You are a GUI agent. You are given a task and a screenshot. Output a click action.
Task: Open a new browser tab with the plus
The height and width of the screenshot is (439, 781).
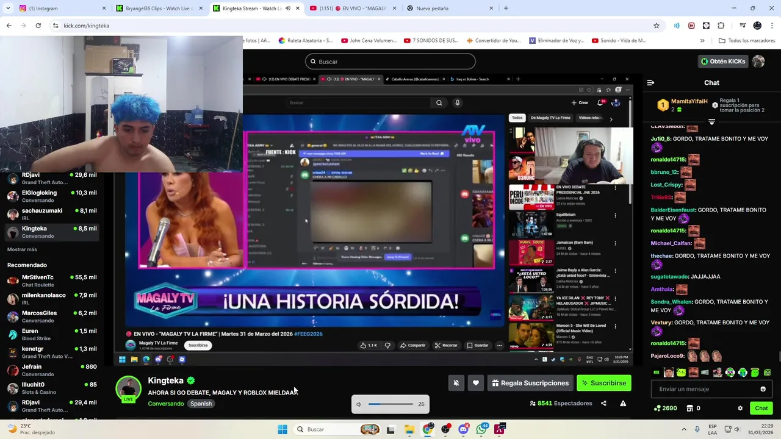(x=506, y=9)
